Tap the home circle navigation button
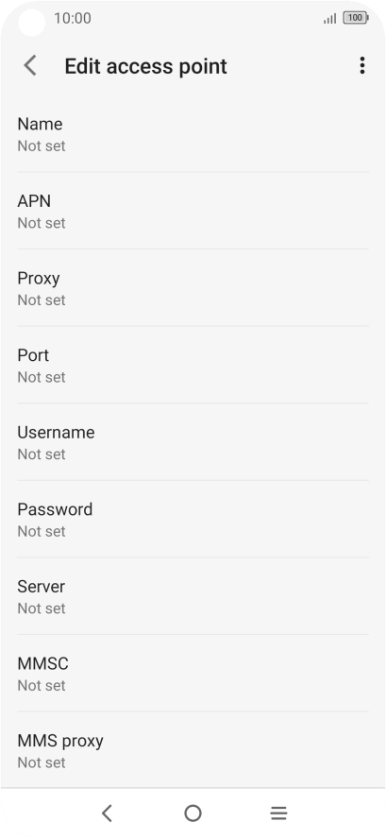The width and height of the screenshot is (386, 839). pyautogui.click(x=193, y=813)
